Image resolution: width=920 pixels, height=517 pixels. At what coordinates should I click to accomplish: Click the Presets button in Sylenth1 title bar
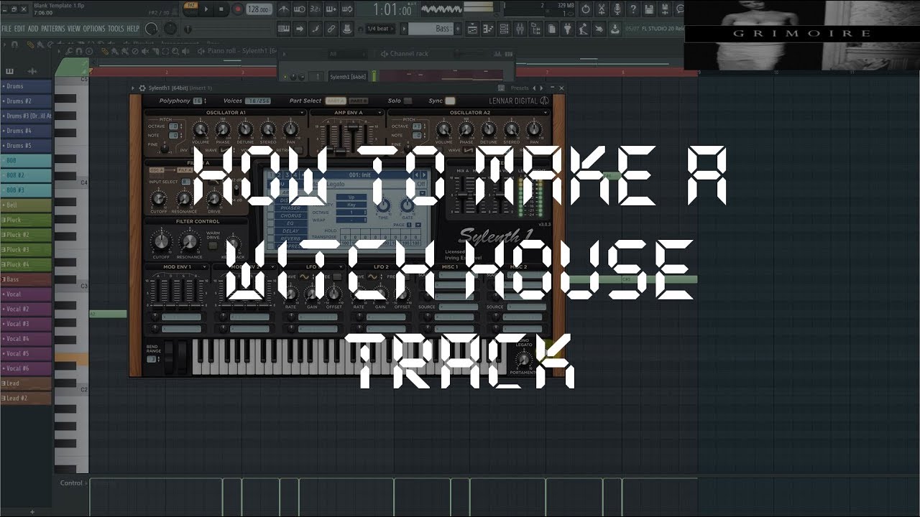pyautogui.click(x=520, y=88)
